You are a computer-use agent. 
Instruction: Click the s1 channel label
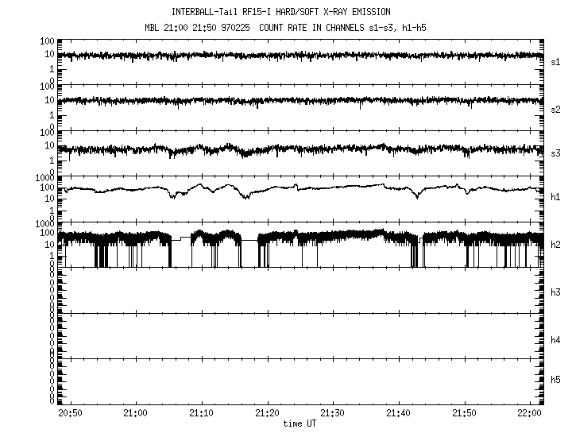point(556,61)
